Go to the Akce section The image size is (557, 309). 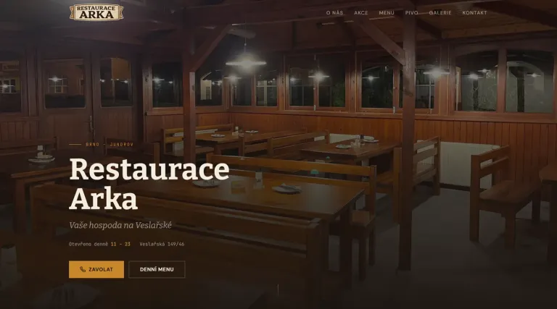click(361, 13)
